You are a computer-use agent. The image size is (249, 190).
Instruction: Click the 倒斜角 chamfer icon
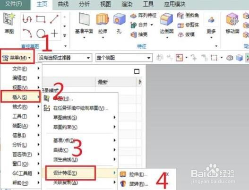(180, 16)
